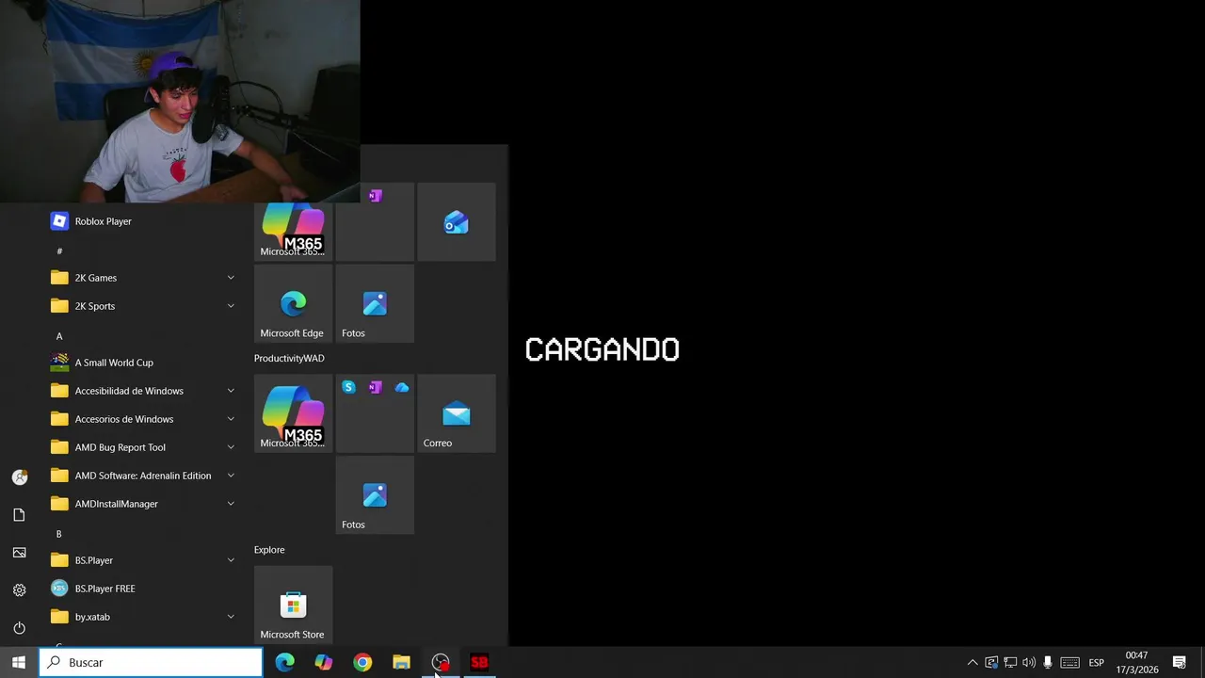The image size is (1205, 678).
Task: Open the user account icon in Start rail
Action: [19, 477]
